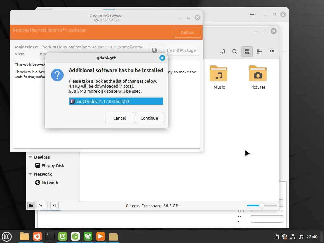Close the thorium-browser package window

pos(197,18)
